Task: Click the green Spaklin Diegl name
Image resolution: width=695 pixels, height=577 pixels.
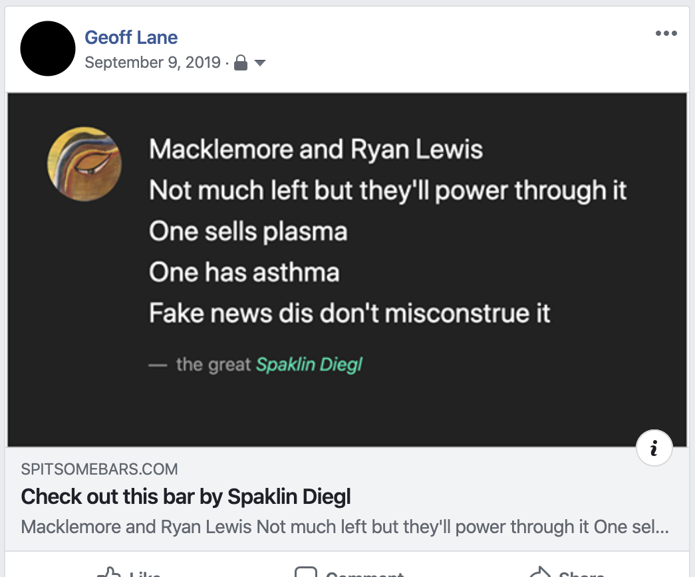Action: (309, 364)
